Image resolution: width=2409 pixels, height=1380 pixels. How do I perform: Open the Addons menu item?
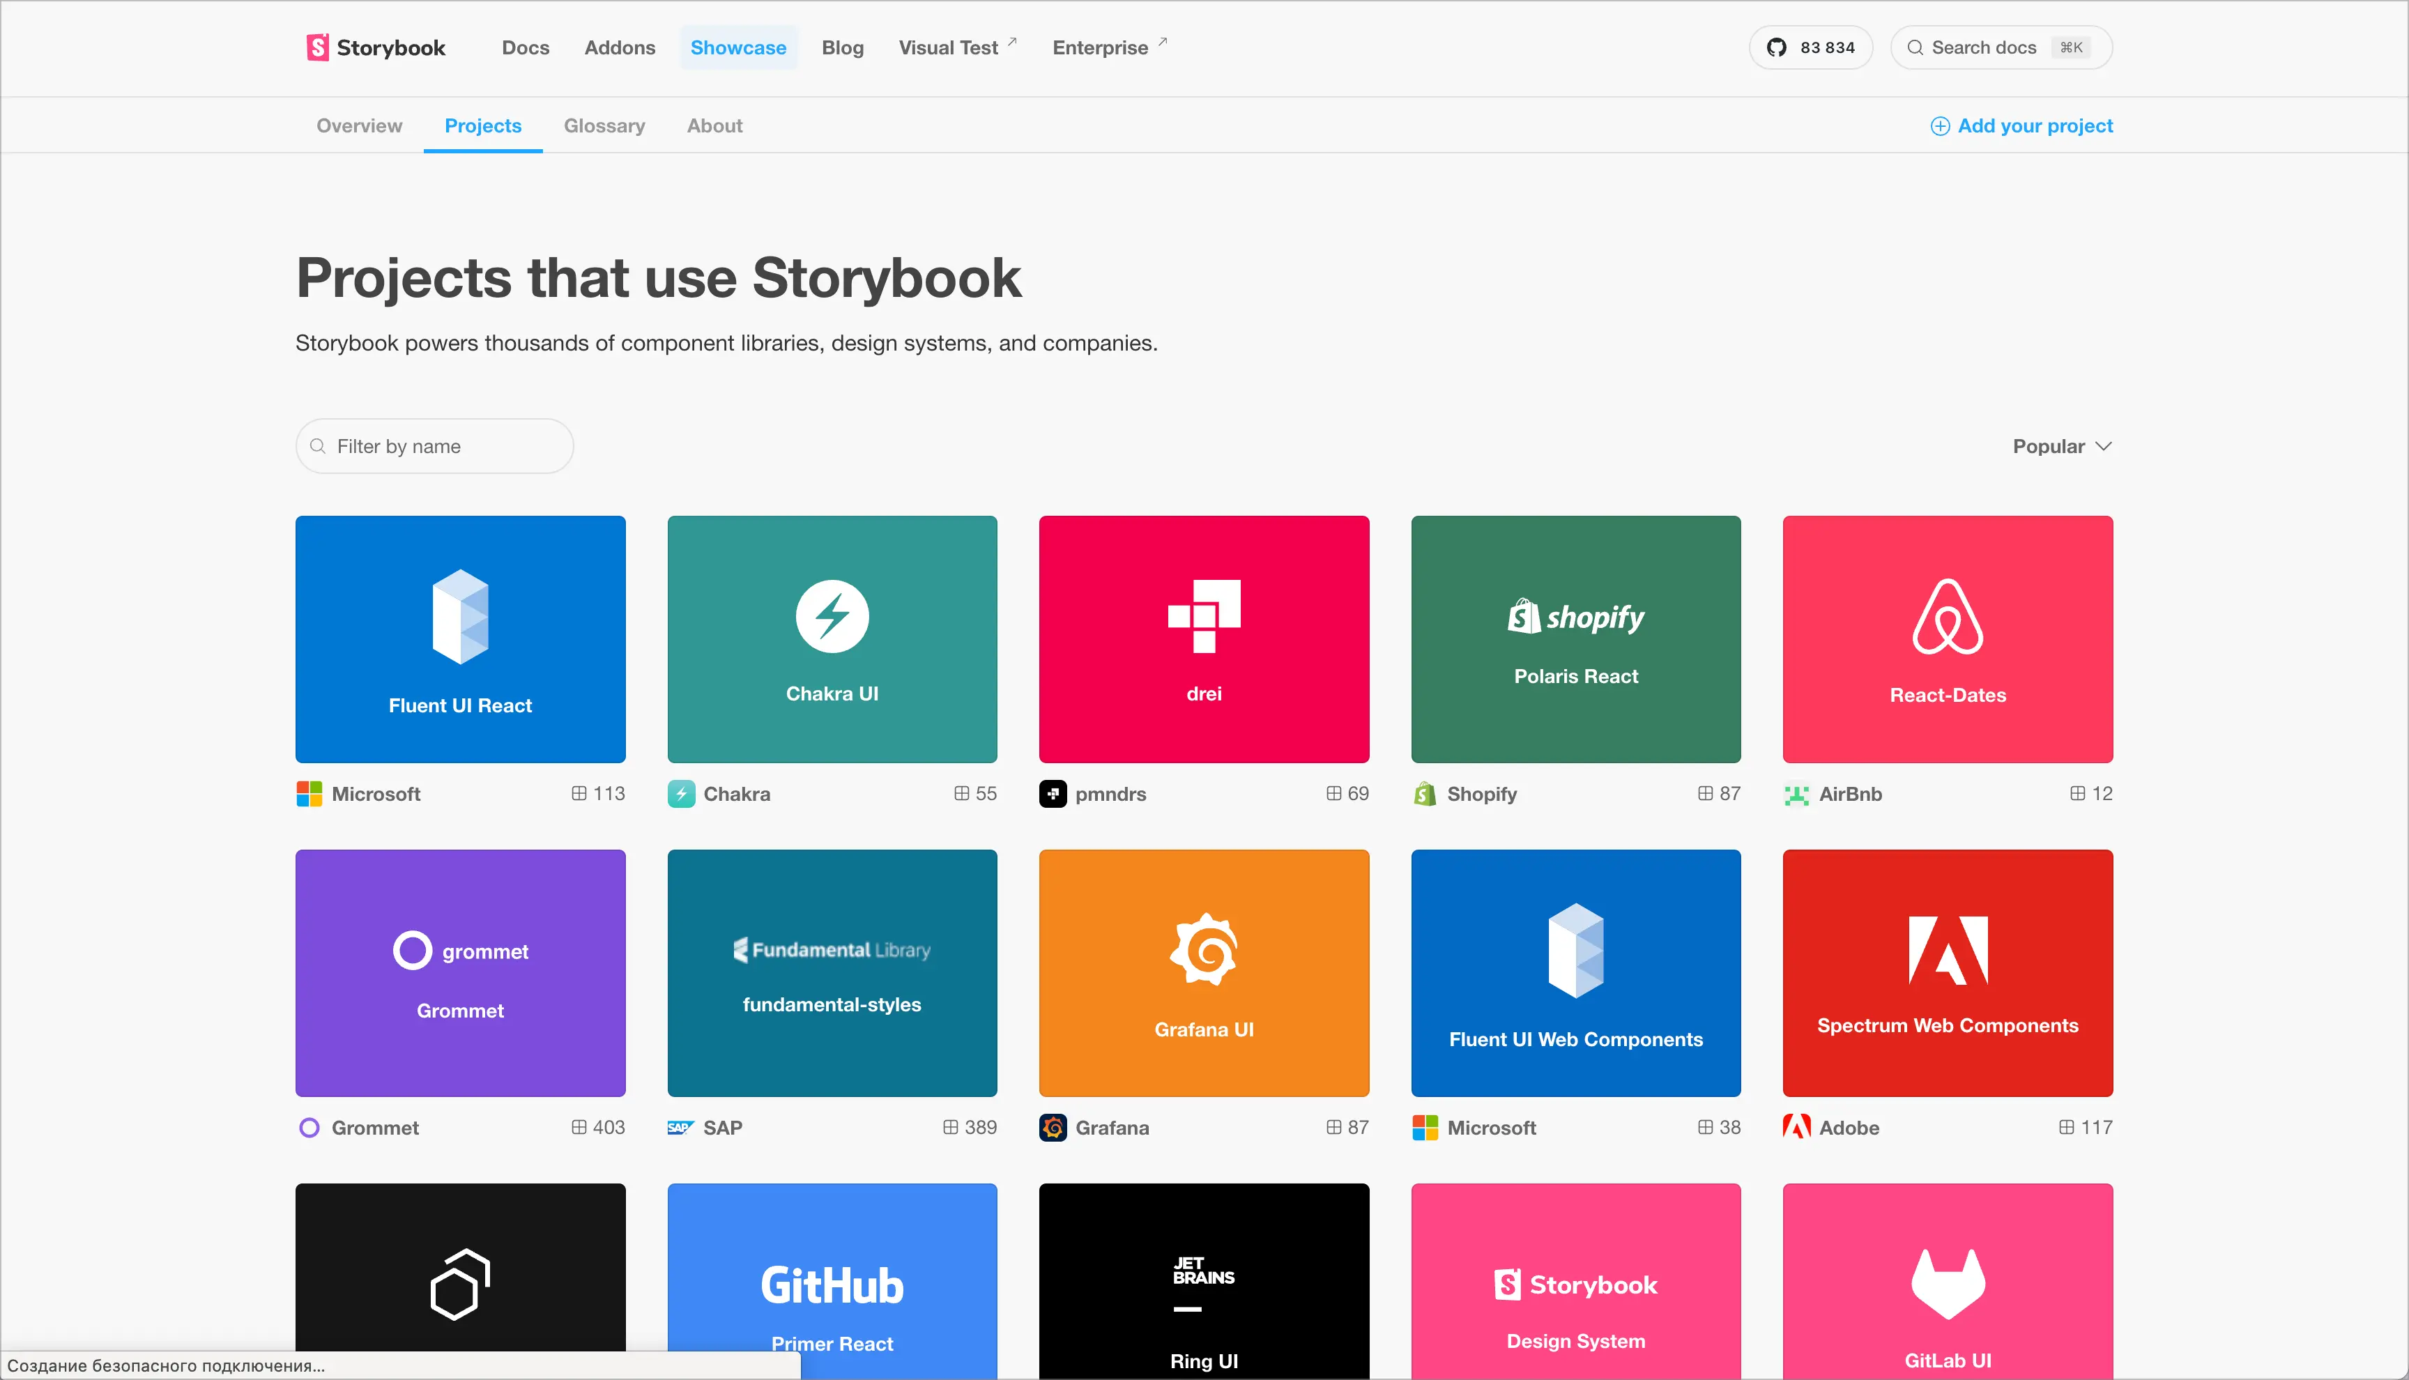[x=620, y=47]
